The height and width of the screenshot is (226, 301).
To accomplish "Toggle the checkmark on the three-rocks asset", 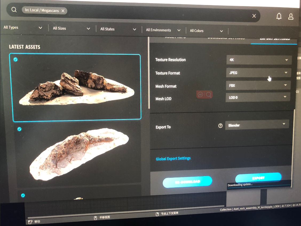I will tap(15, 60).
